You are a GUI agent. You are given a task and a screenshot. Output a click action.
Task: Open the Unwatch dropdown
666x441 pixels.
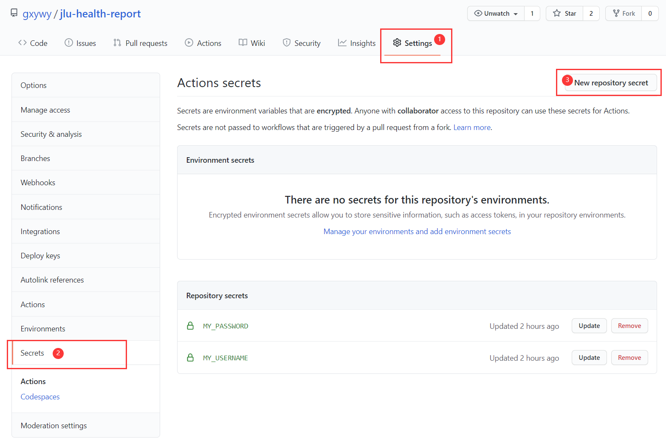tap(496, 14)
